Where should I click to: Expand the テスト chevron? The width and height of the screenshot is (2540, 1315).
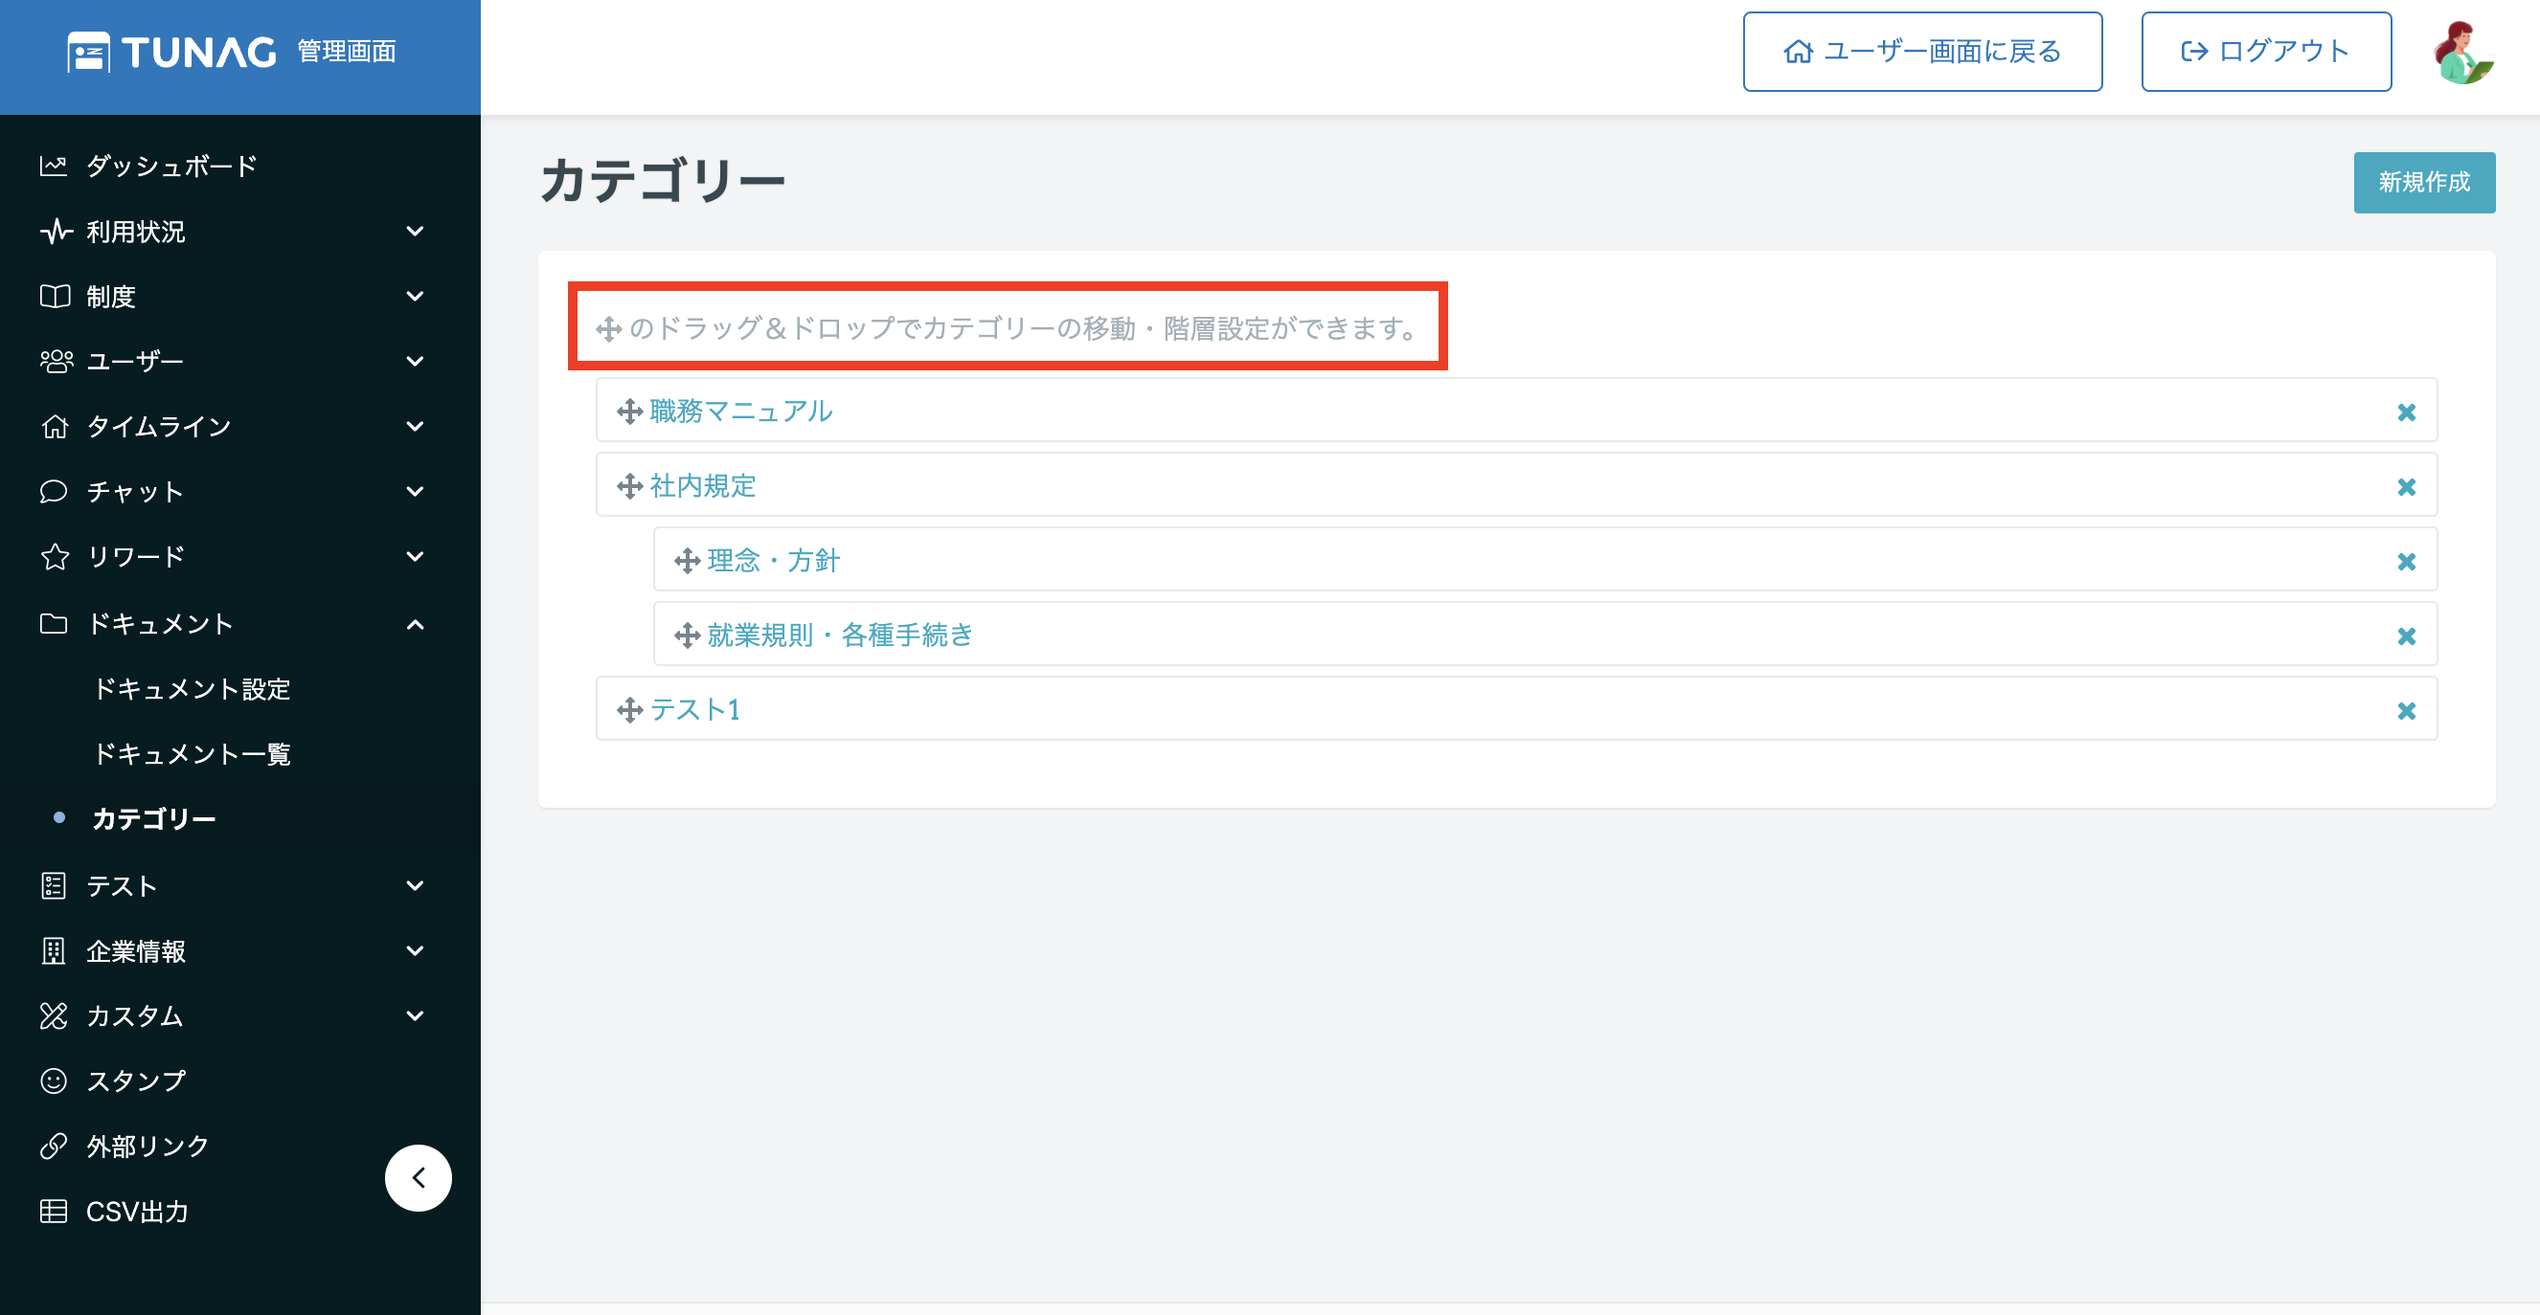click(x=415, y=885)
